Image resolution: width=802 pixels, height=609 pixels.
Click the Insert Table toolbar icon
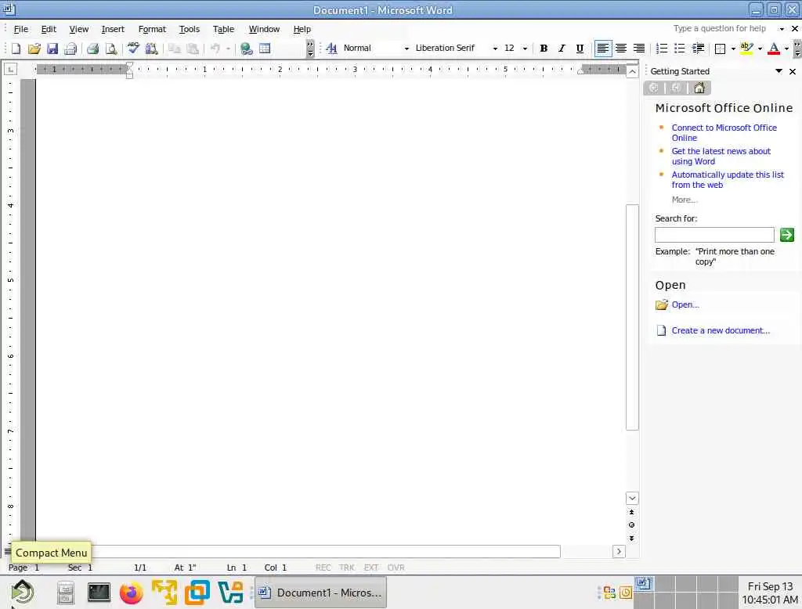coord(265,49)
